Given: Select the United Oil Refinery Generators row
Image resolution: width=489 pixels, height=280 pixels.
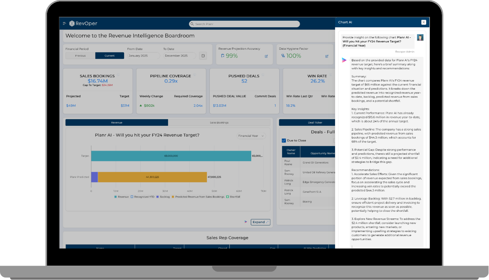Looking at the screenshot, I should pyautogui.click(x=308, y=172).
